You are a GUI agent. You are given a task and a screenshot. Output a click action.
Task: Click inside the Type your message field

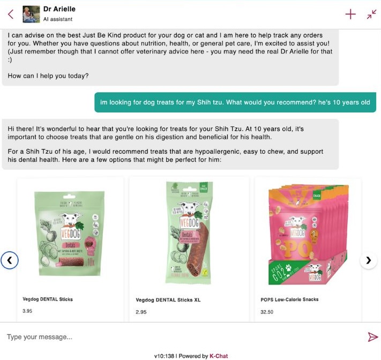pyautogui.click(x=185, y=337)
